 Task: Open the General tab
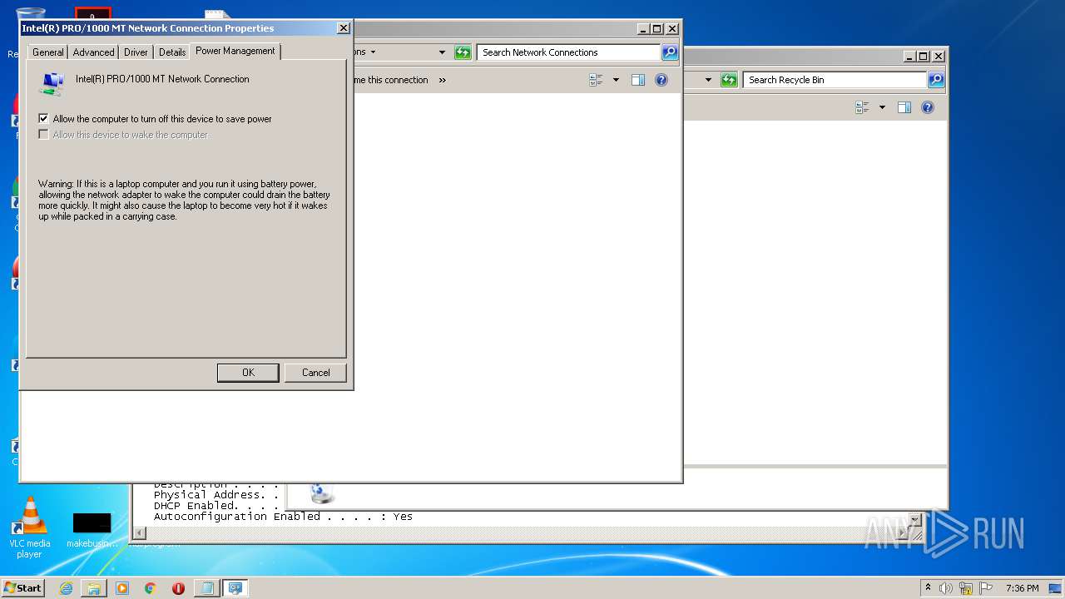(47, 52)
